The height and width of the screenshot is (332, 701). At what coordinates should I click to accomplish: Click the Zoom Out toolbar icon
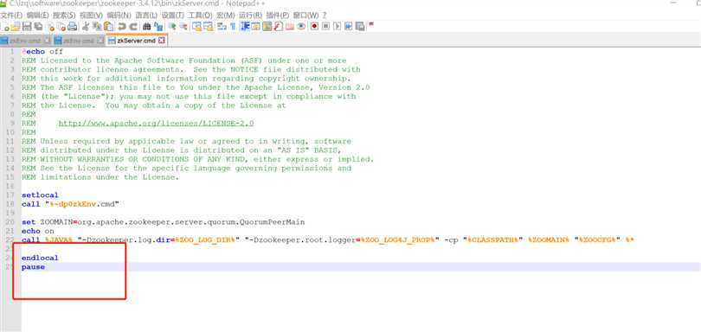click(x=183, y=26)
